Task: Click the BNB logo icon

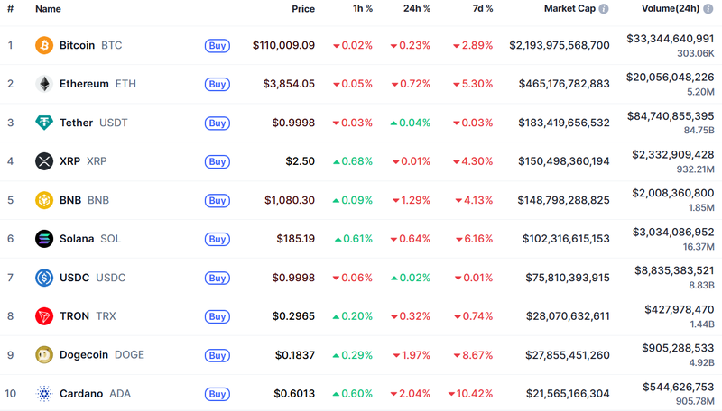Action: click(43, 200)
